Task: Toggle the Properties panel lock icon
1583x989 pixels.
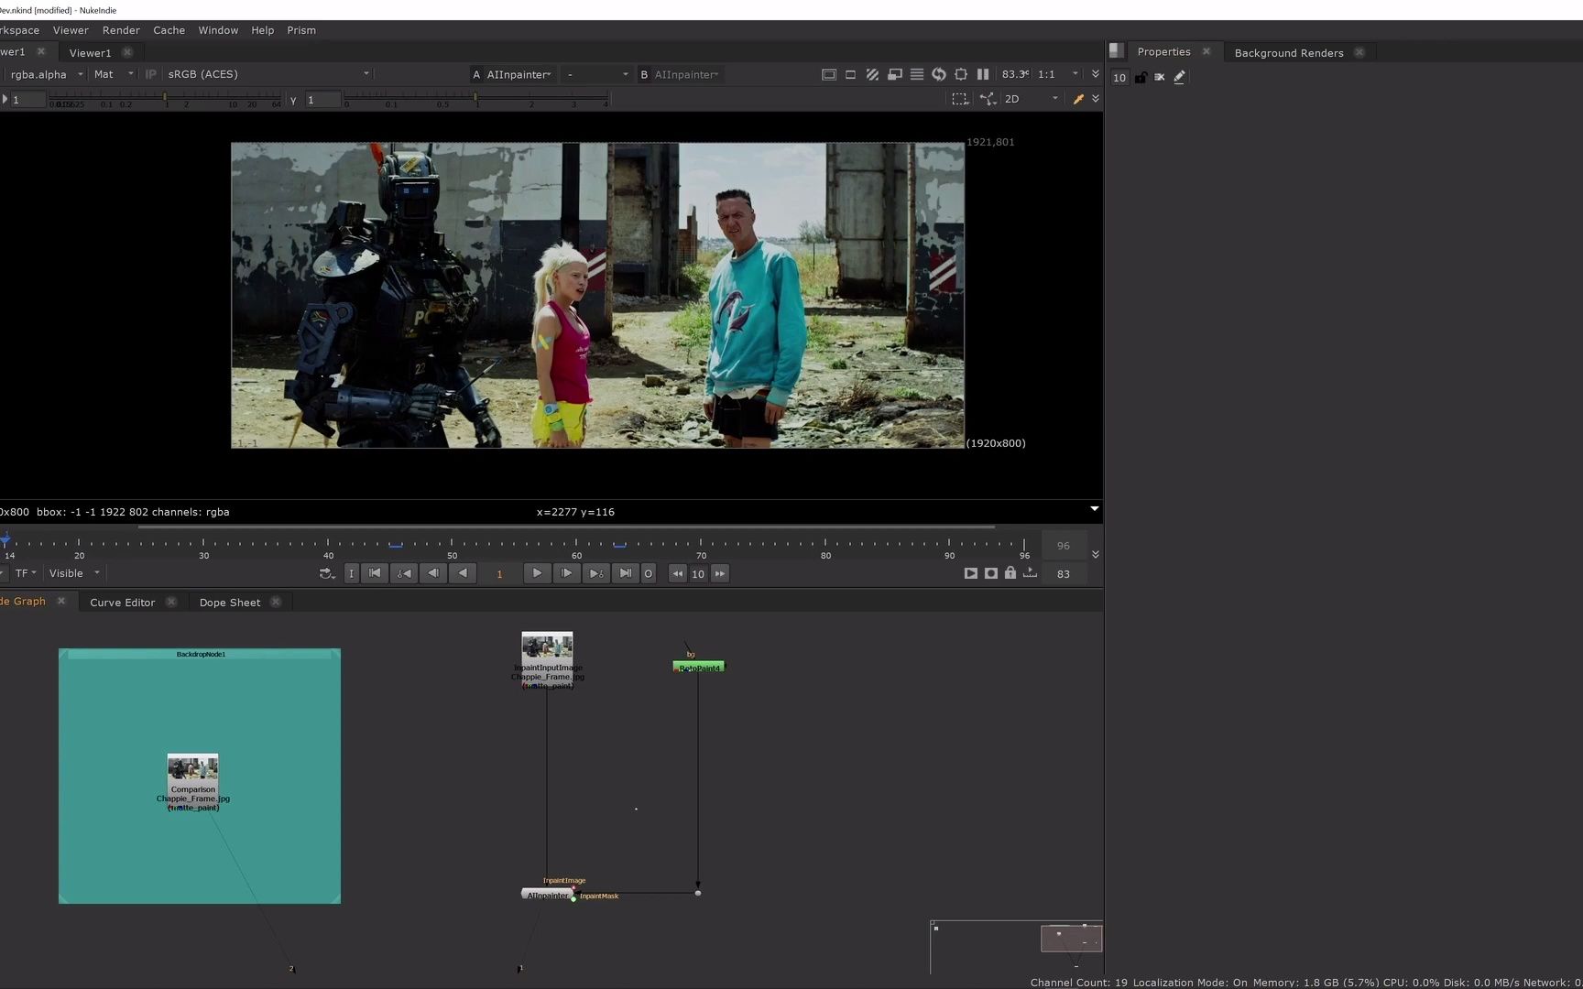Action: coord(1141,78)
